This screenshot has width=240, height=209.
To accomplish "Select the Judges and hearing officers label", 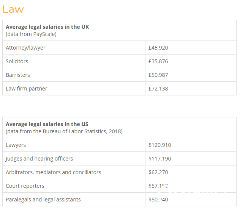I will [39, 159].
